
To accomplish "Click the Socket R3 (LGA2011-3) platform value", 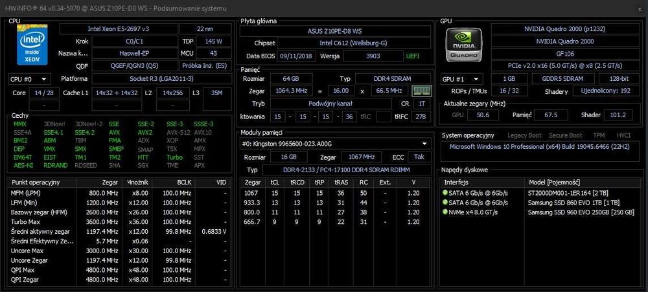I will pyautogui.click(x=161, y=79).
